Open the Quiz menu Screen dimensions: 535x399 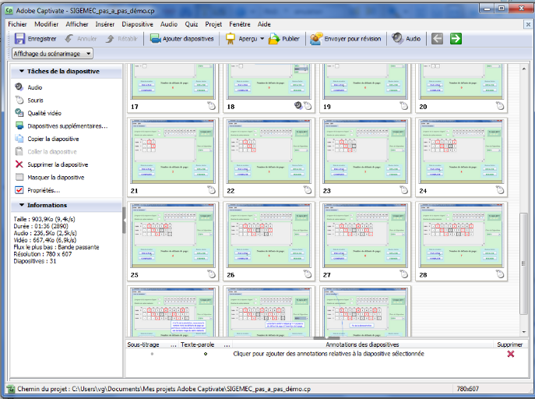tap(192, 24)
